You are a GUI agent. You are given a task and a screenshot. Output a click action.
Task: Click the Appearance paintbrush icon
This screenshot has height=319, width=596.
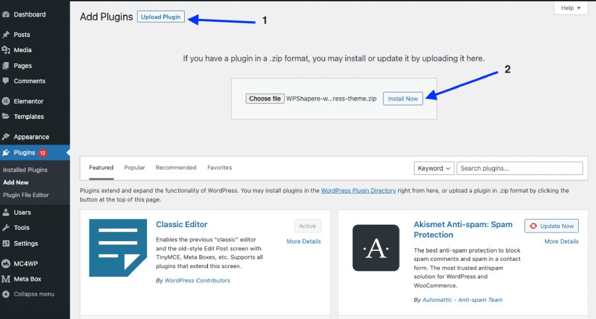tap(6, 137)
